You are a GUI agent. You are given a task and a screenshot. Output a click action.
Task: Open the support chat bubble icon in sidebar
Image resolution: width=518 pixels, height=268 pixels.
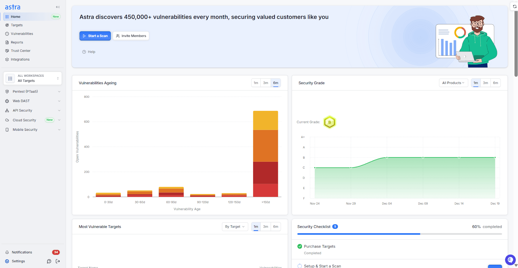49,261
